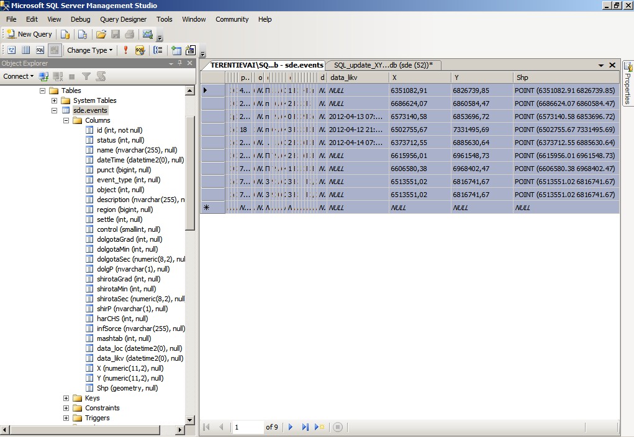Jump to the last record in grid
Image resolution: width=634 pixels, height=437 pixels.
tap(305, 427)
